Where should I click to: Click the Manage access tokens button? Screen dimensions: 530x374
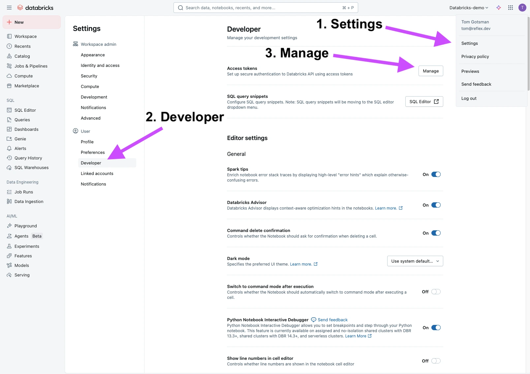(430, 71)
